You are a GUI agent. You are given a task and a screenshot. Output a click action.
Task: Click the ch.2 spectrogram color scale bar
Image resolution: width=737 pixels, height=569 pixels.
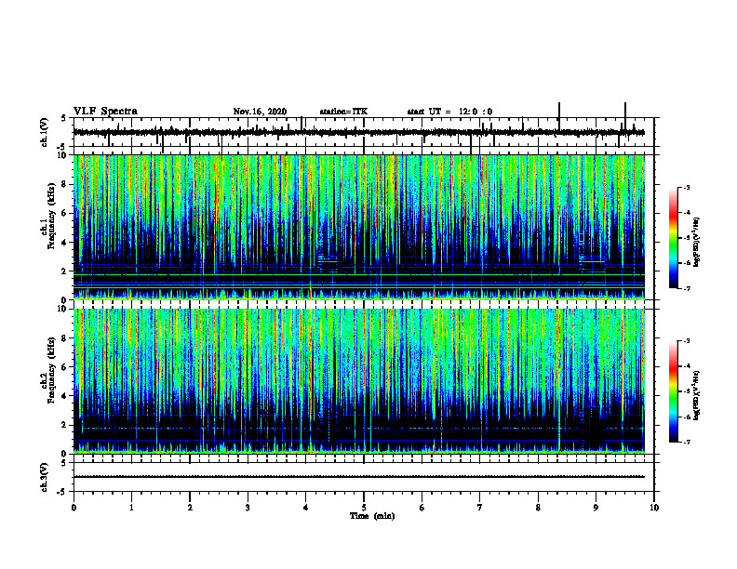pyautogui.click(x=674, y=391)
